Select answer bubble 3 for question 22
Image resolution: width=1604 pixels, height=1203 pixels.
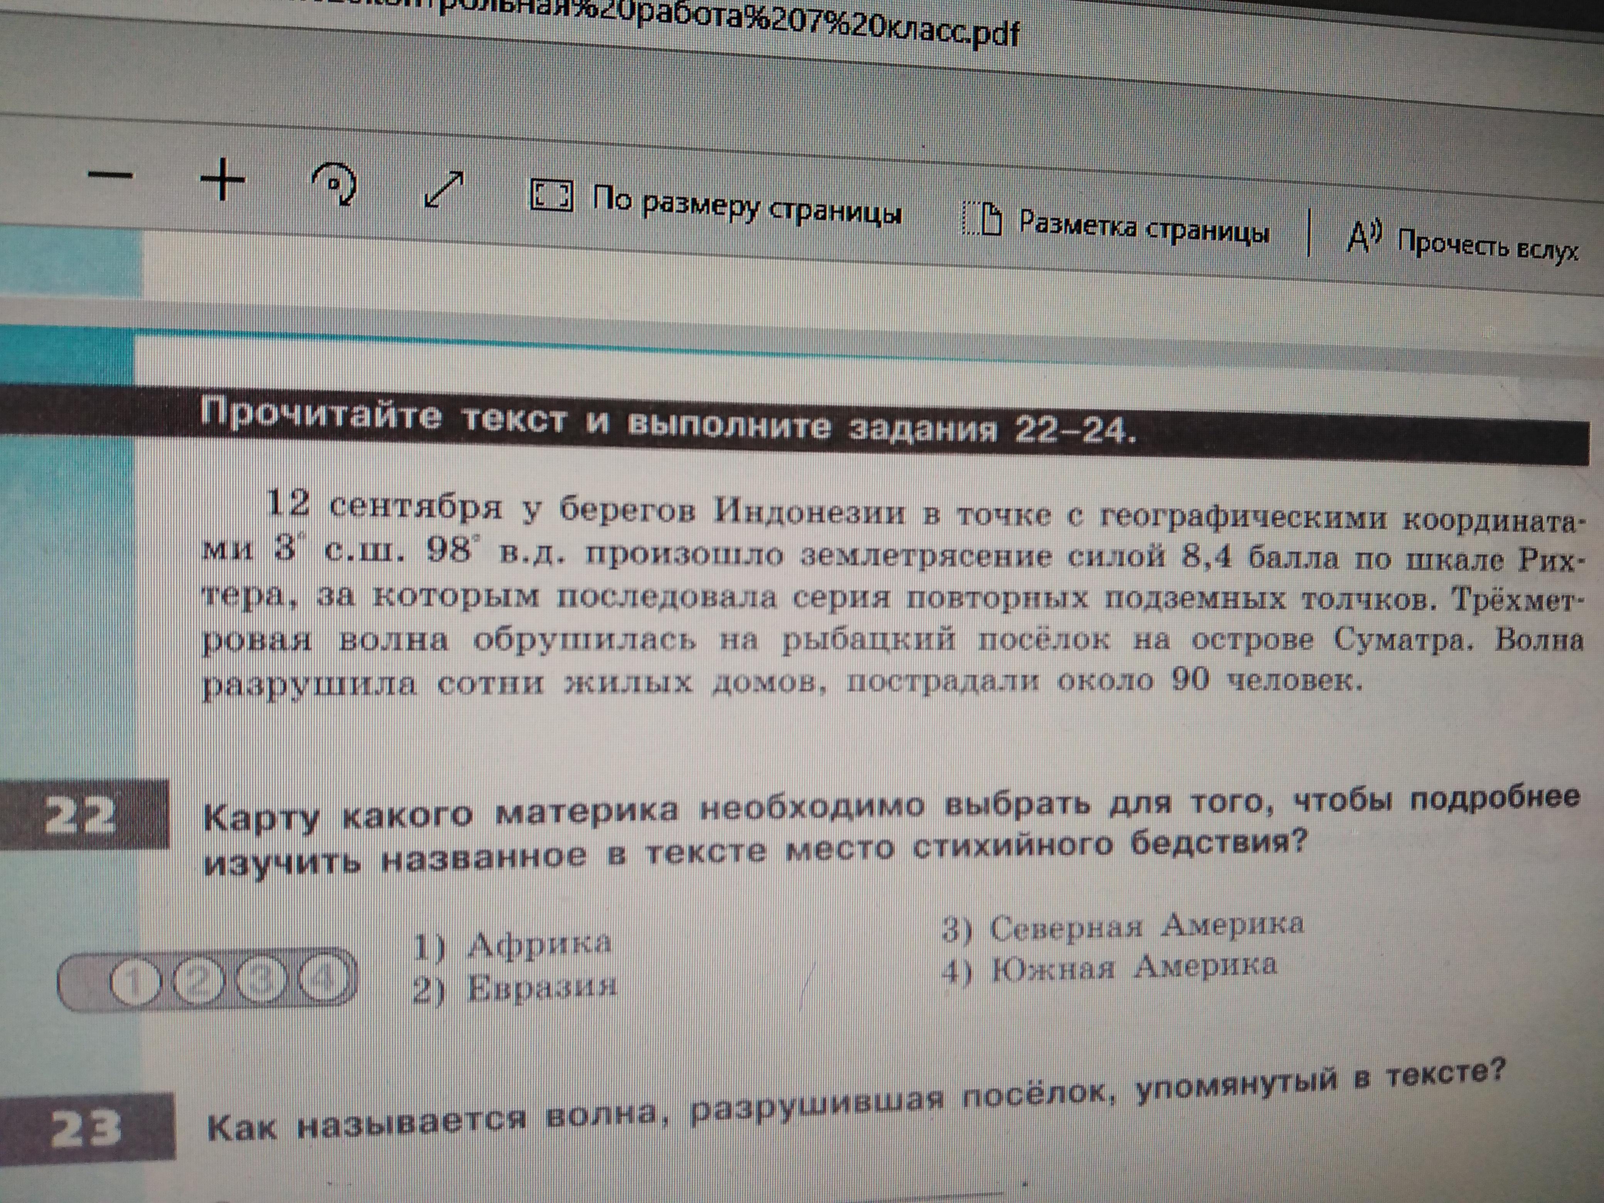tap(263, 981)
